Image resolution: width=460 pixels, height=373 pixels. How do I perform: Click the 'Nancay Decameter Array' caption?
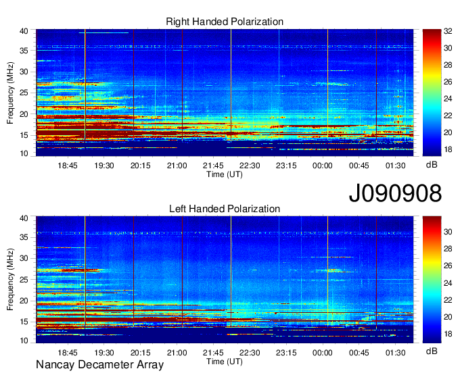[99, 365]
